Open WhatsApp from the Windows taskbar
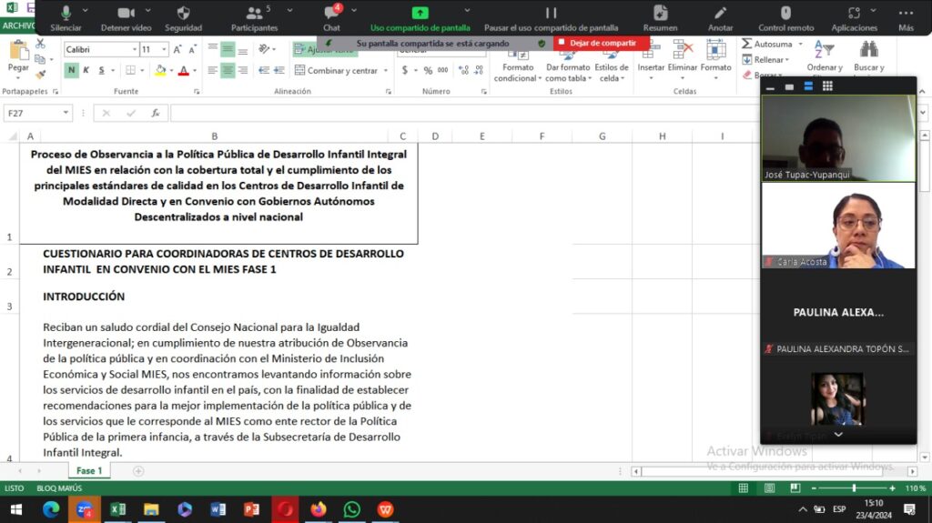 (352, 509)
